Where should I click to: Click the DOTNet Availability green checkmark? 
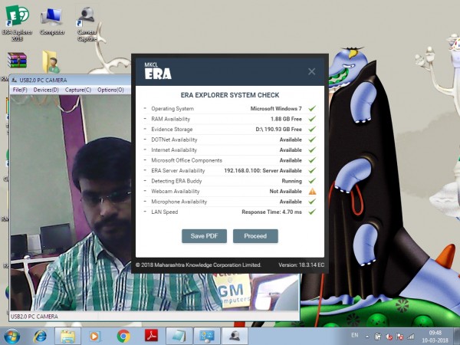pos(312,140)
